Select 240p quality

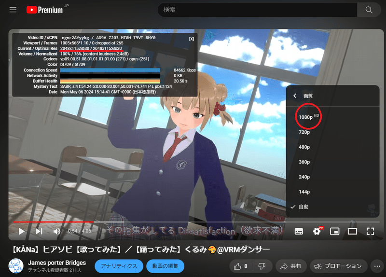pyautogui.click(x=332, y=177)
